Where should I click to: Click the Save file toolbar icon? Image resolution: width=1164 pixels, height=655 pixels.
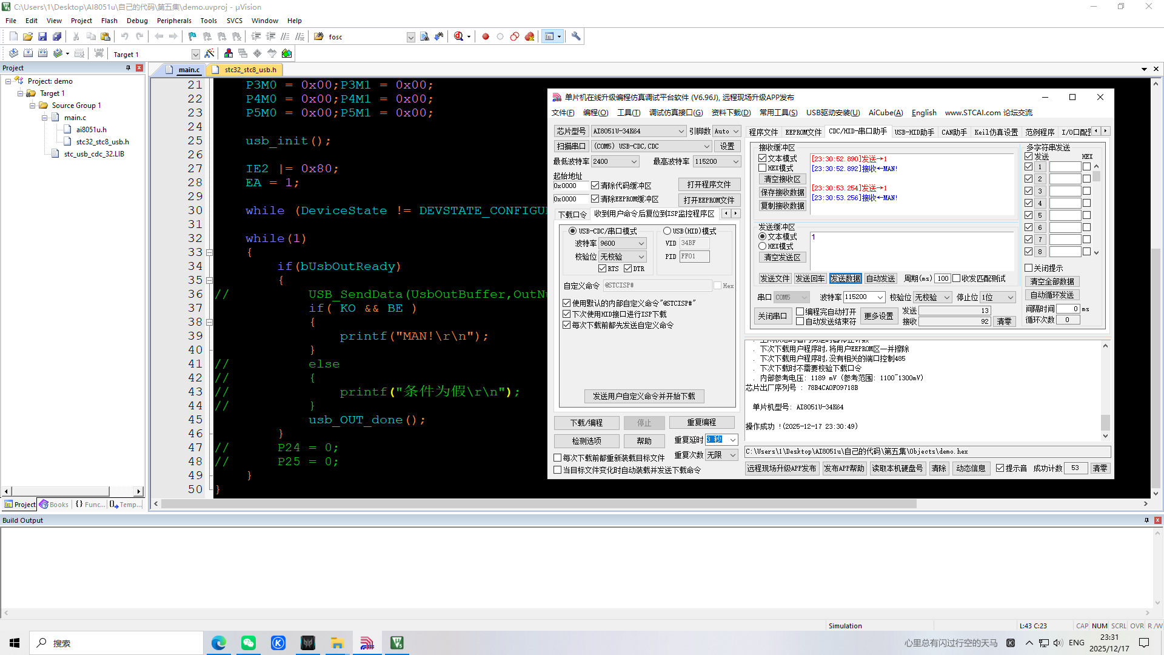(x=42, y=37)
